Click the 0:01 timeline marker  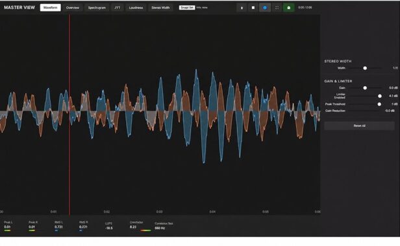pyautogui.click(x=53, y=212)
